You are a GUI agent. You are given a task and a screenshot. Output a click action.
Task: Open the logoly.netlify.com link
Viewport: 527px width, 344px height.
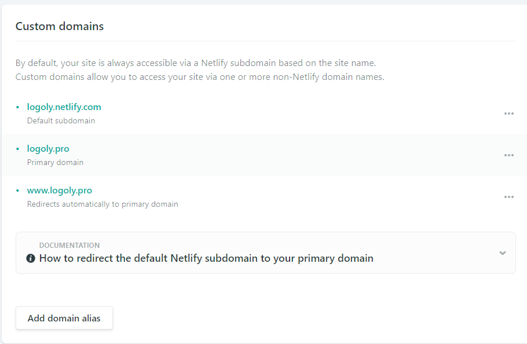coord(64,107)
